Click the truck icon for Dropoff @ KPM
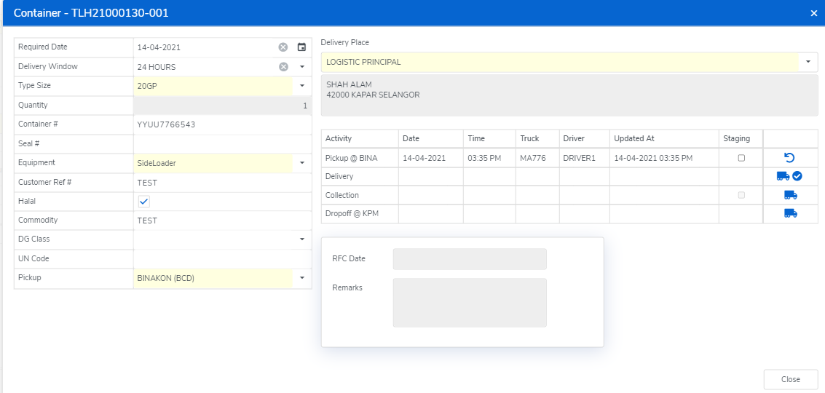The height and width of the screenshot is (393, 825). tap(790, 213)
